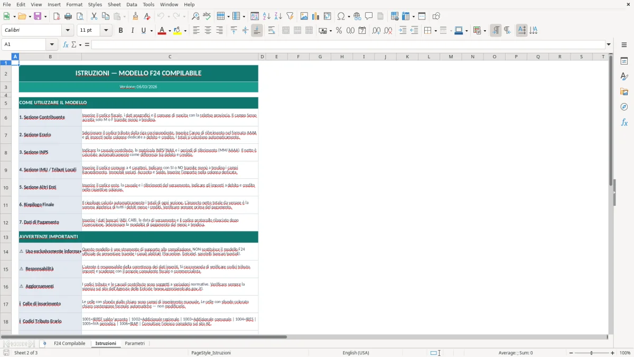Click the Save document icon
Screen dimensions: 634x357
[x=37, y=16]
